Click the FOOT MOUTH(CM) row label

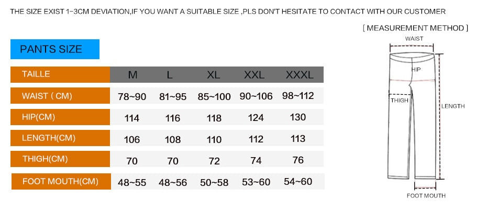point(61,181)
